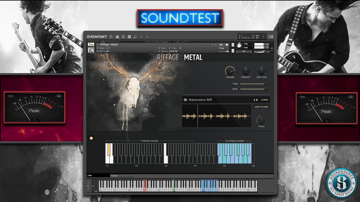Toggle the Mute button M

(x=233, y=51)
